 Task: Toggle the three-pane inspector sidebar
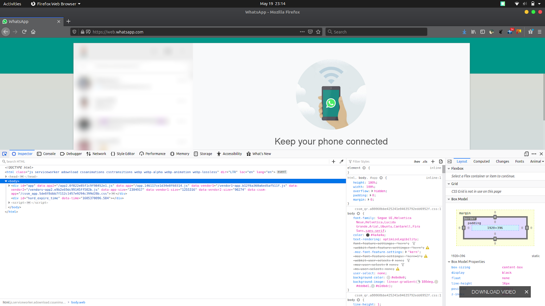coord(449,161)
